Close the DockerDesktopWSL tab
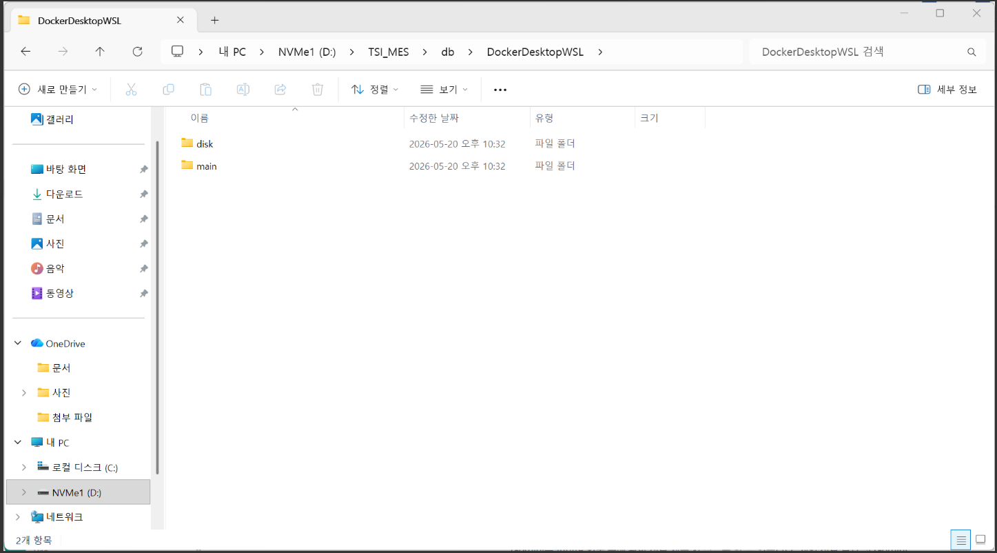Screen dimensions: 997x553 [181, 20]
